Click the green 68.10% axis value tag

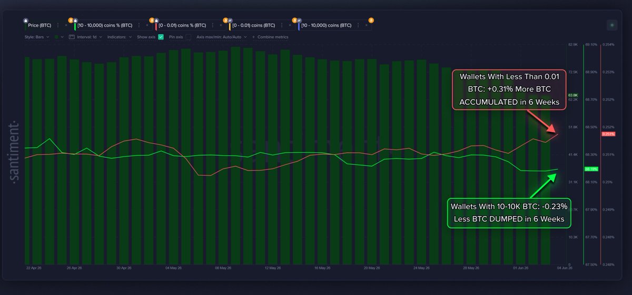click(591, 169)
